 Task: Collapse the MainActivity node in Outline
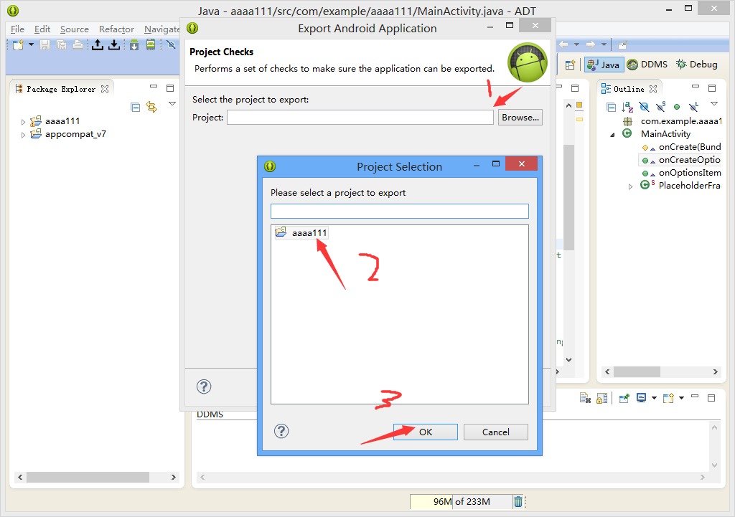coord(612,135)
